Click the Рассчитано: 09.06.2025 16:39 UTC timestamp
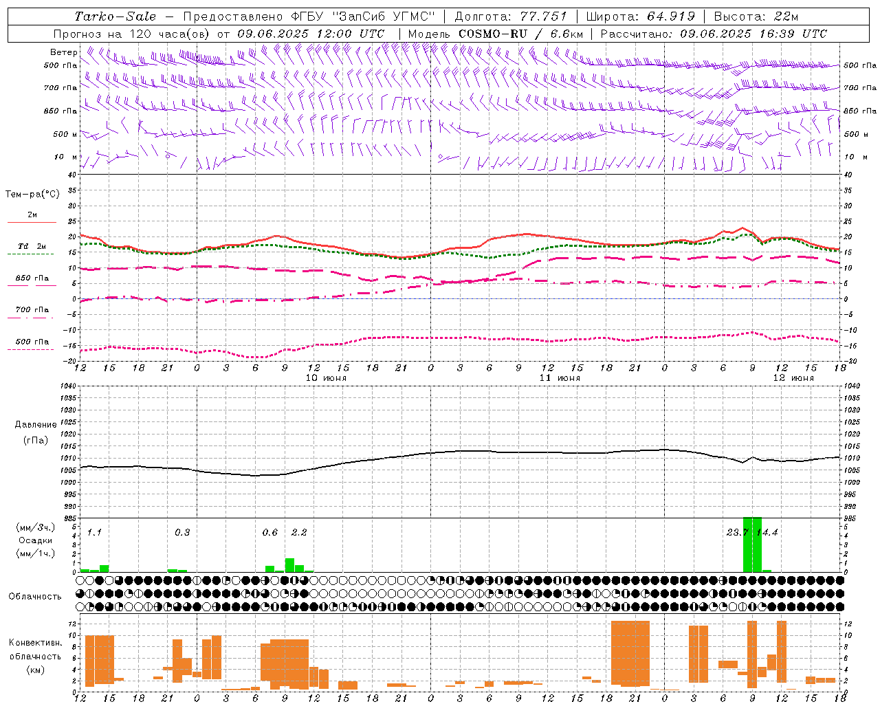The image size is (880, 704). coord(714,34)
